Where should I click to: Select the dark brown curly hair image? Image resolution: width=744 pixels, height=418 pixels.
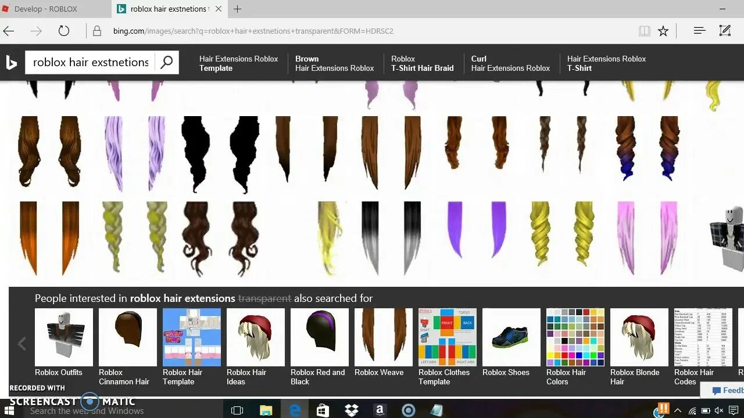pos(220,238)
